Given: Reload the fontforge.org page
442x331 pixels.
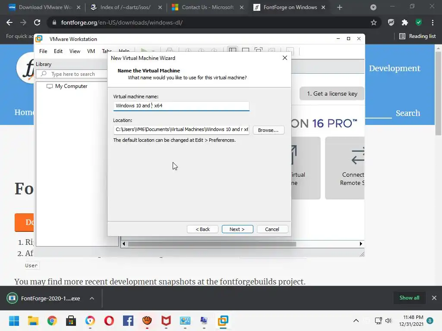Looking at the screenshot, I should coord(37,22).
